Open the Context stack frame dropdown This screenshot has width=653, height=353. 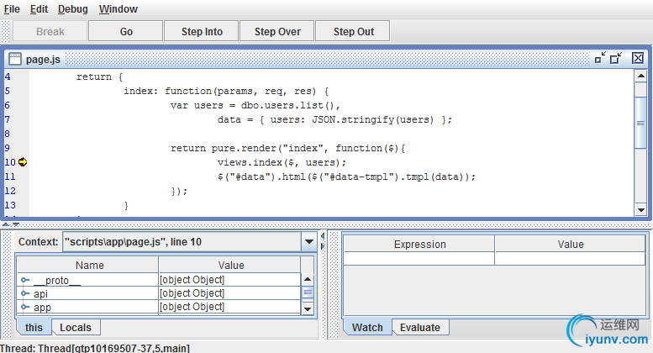[x=308, y=242]
